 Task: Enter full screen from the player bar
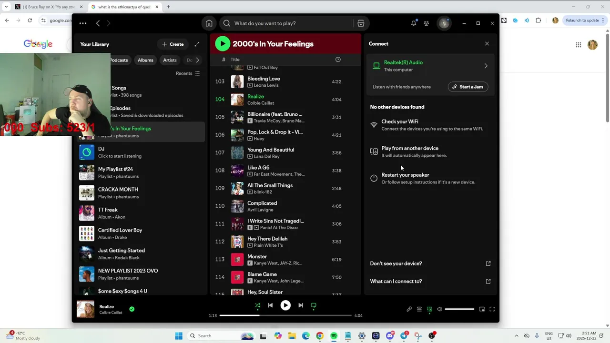492,309
